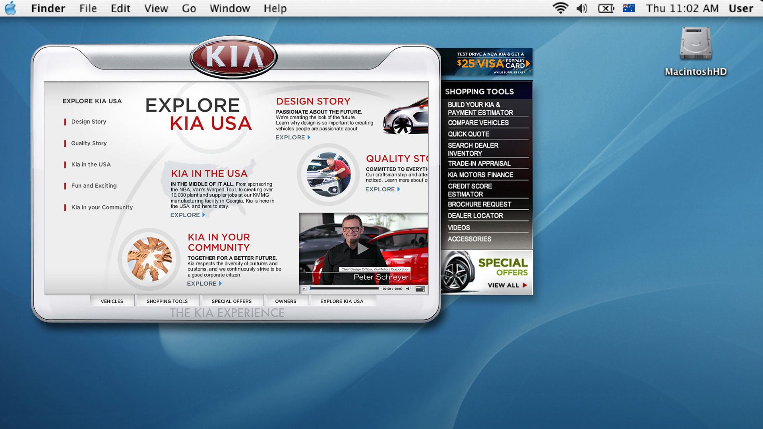Viewport: 763px width, 429px height.
Task: Click arrow beside Community Explore
Action: click(x=220, y=284)
